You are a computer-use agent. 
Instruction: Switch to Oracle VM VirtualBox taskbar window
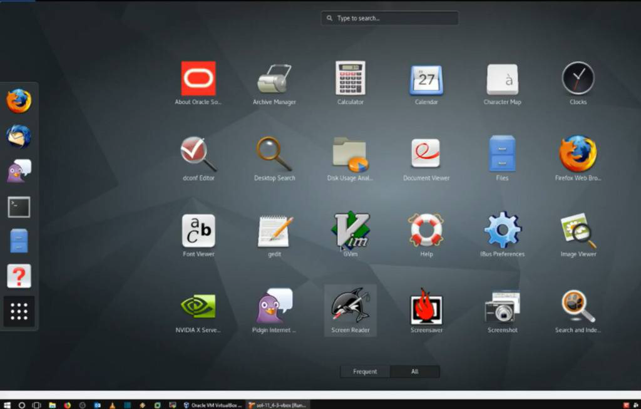(x=213, y=405)
